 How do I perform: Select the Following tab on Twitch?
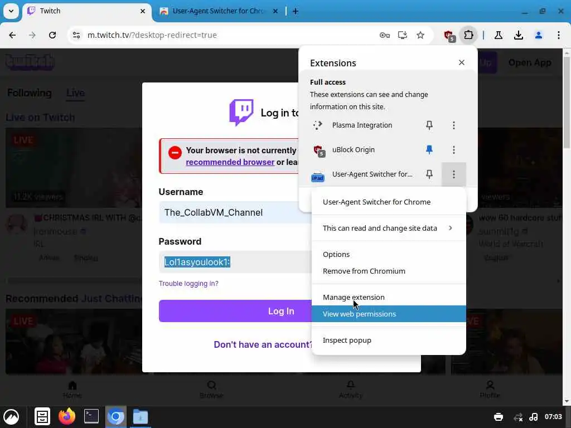tap(30, 93)
